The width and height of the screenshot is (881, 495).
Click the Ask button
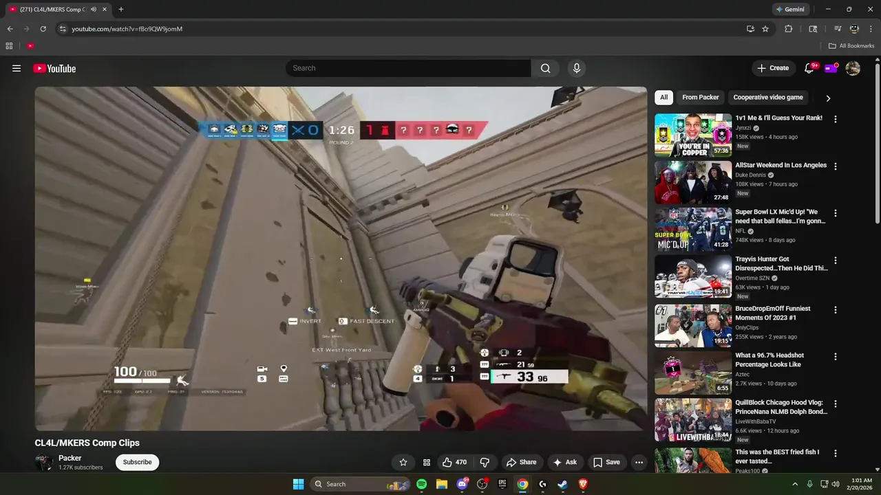pyautogui.click(x=564, y=462)
